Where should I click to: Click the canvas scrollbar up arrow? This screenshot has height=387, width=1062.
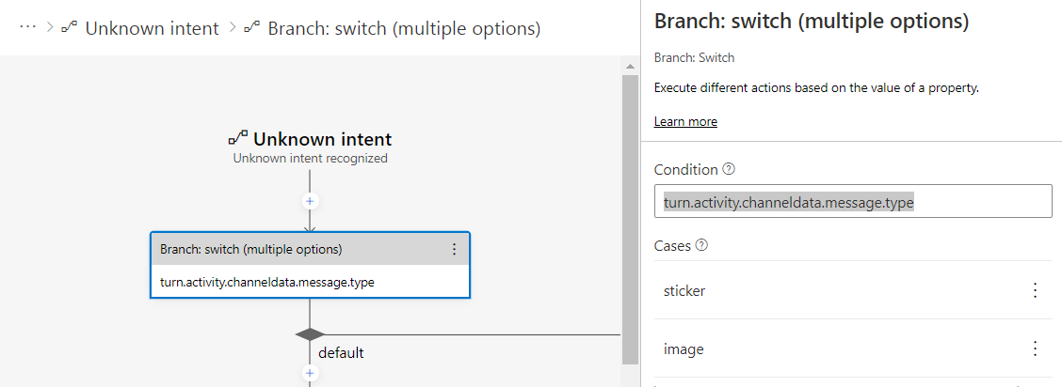tap(631, 67)
